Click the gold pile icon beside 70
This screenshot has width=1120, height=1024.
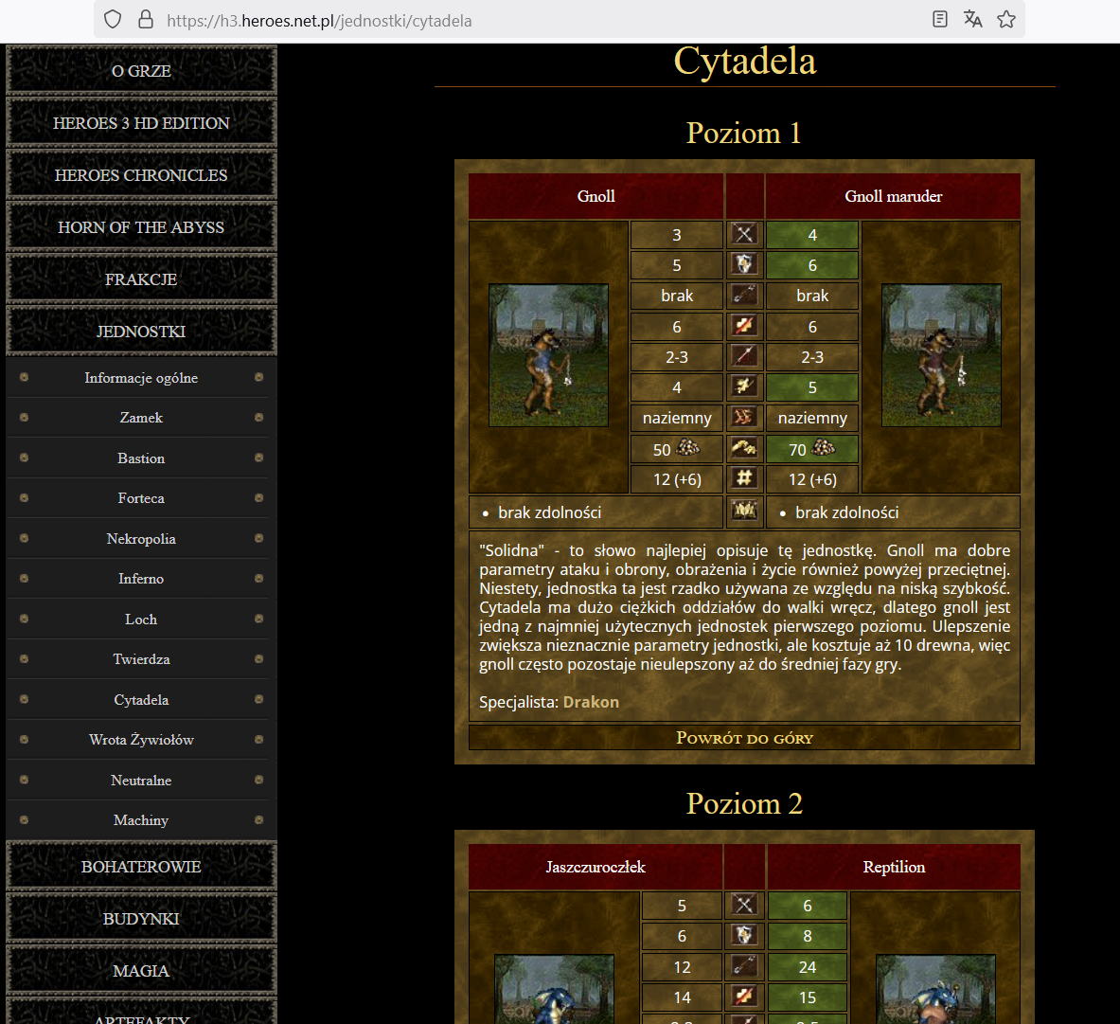(x=824, y=448)
